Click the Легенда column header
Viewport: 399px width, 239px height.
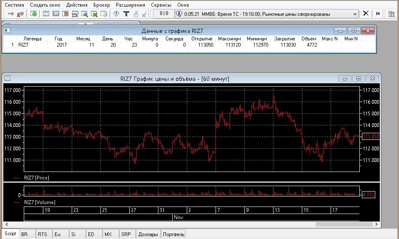(x=33, y=39)
